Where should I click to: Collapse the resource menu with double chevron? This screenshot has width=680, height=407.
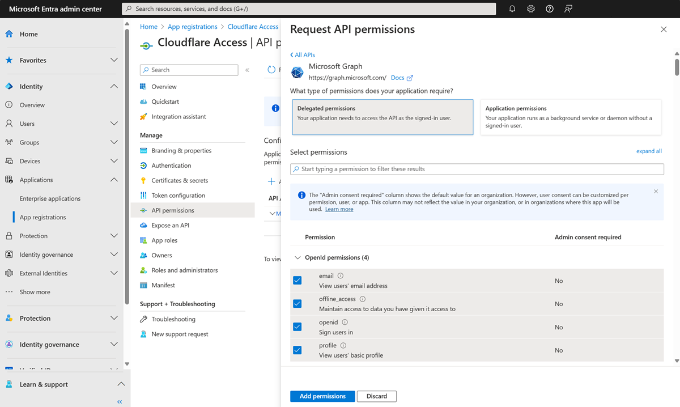[247, 70]
